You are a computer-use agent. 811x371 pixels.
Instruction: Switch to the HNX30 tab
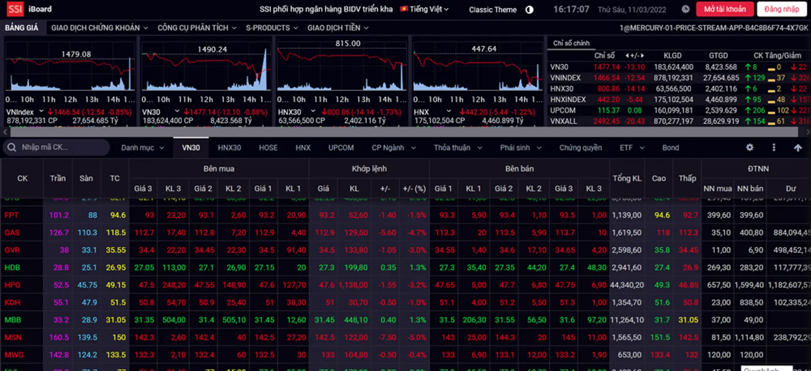229,148
